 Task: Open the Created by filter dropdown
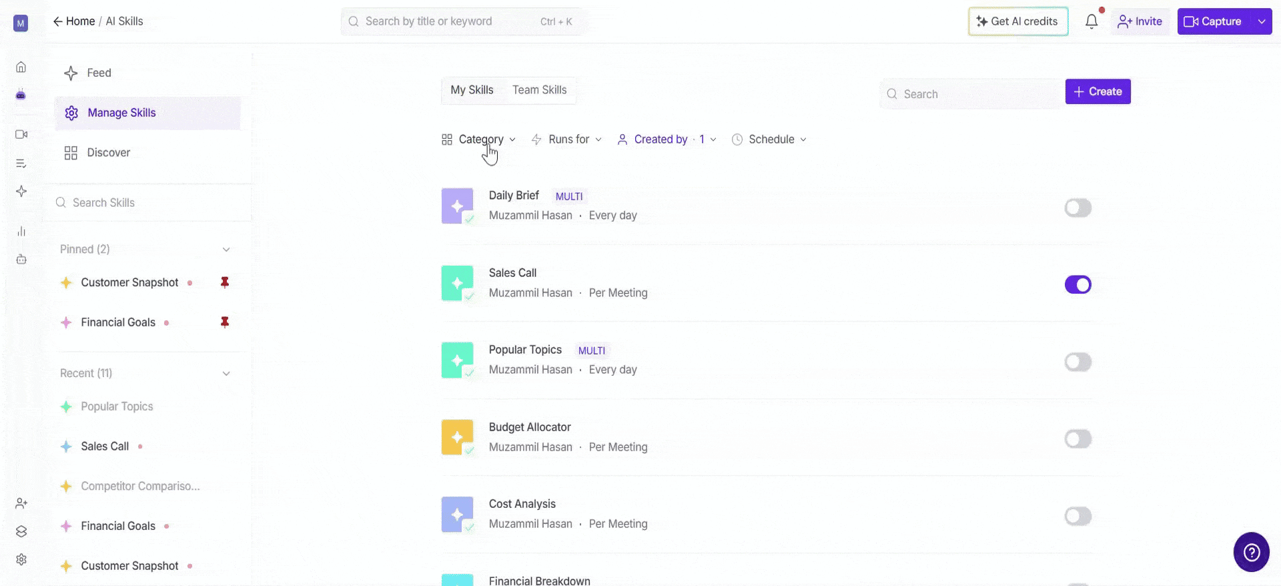667,139
